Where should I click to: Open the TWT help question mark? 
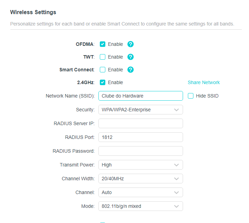[131, 57]
